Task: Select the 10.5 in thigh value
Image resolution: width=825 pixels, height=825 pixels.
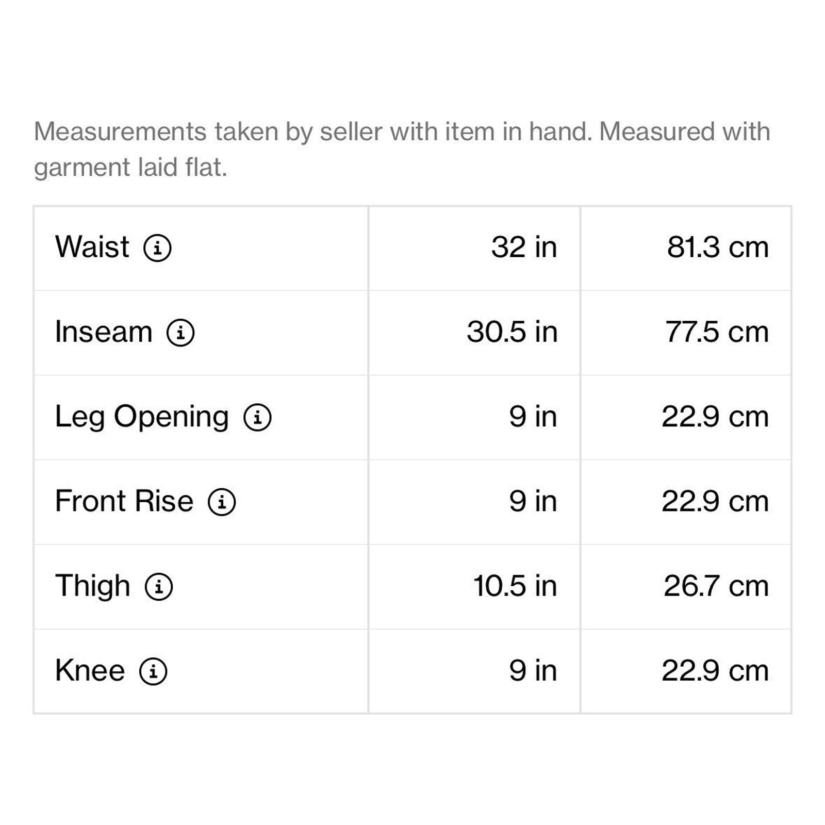Action: point(515,586)
